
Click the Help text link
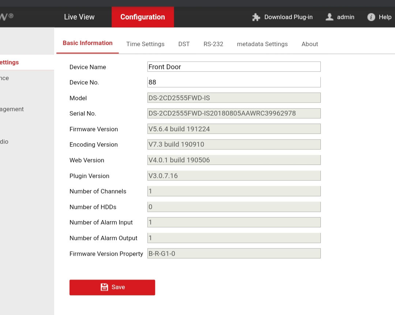pos(385,17)
